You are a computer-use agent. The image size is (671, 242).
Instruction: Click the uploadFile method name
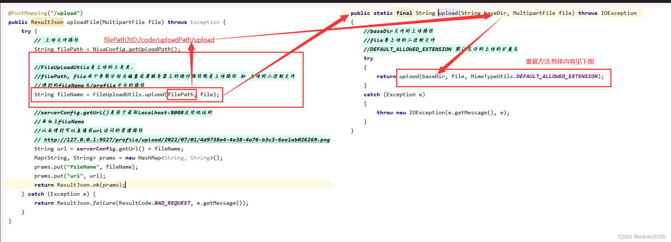tap(83, 22)
